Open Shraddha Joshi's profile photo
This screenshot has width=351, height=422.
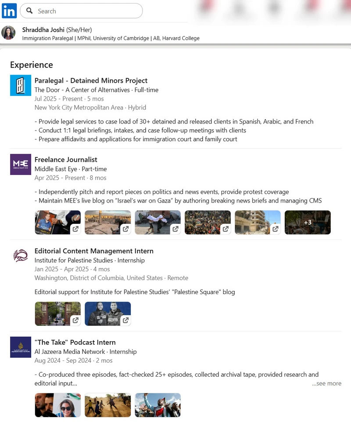pos(9,33)
